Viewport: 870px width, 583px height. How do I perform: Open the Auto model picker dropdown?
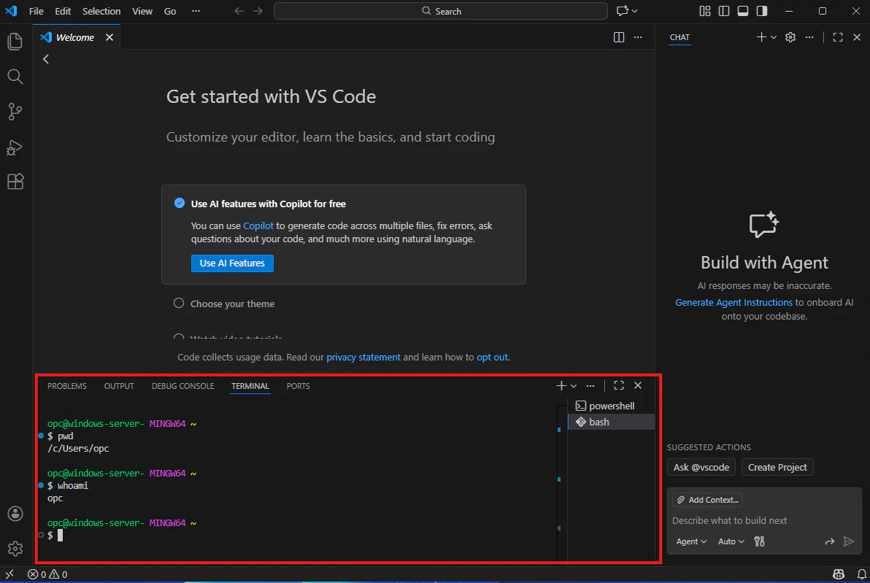(x=731, y=541)
